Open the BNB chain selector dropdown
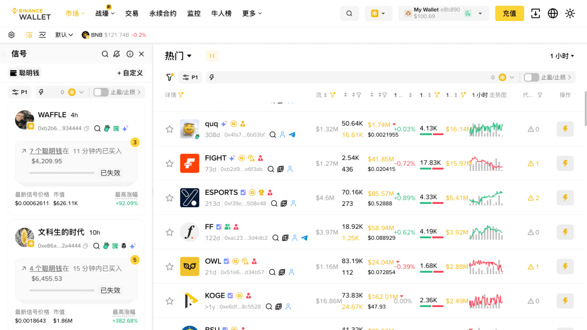This screenshot has height=330, width=587. pos(378,13)
